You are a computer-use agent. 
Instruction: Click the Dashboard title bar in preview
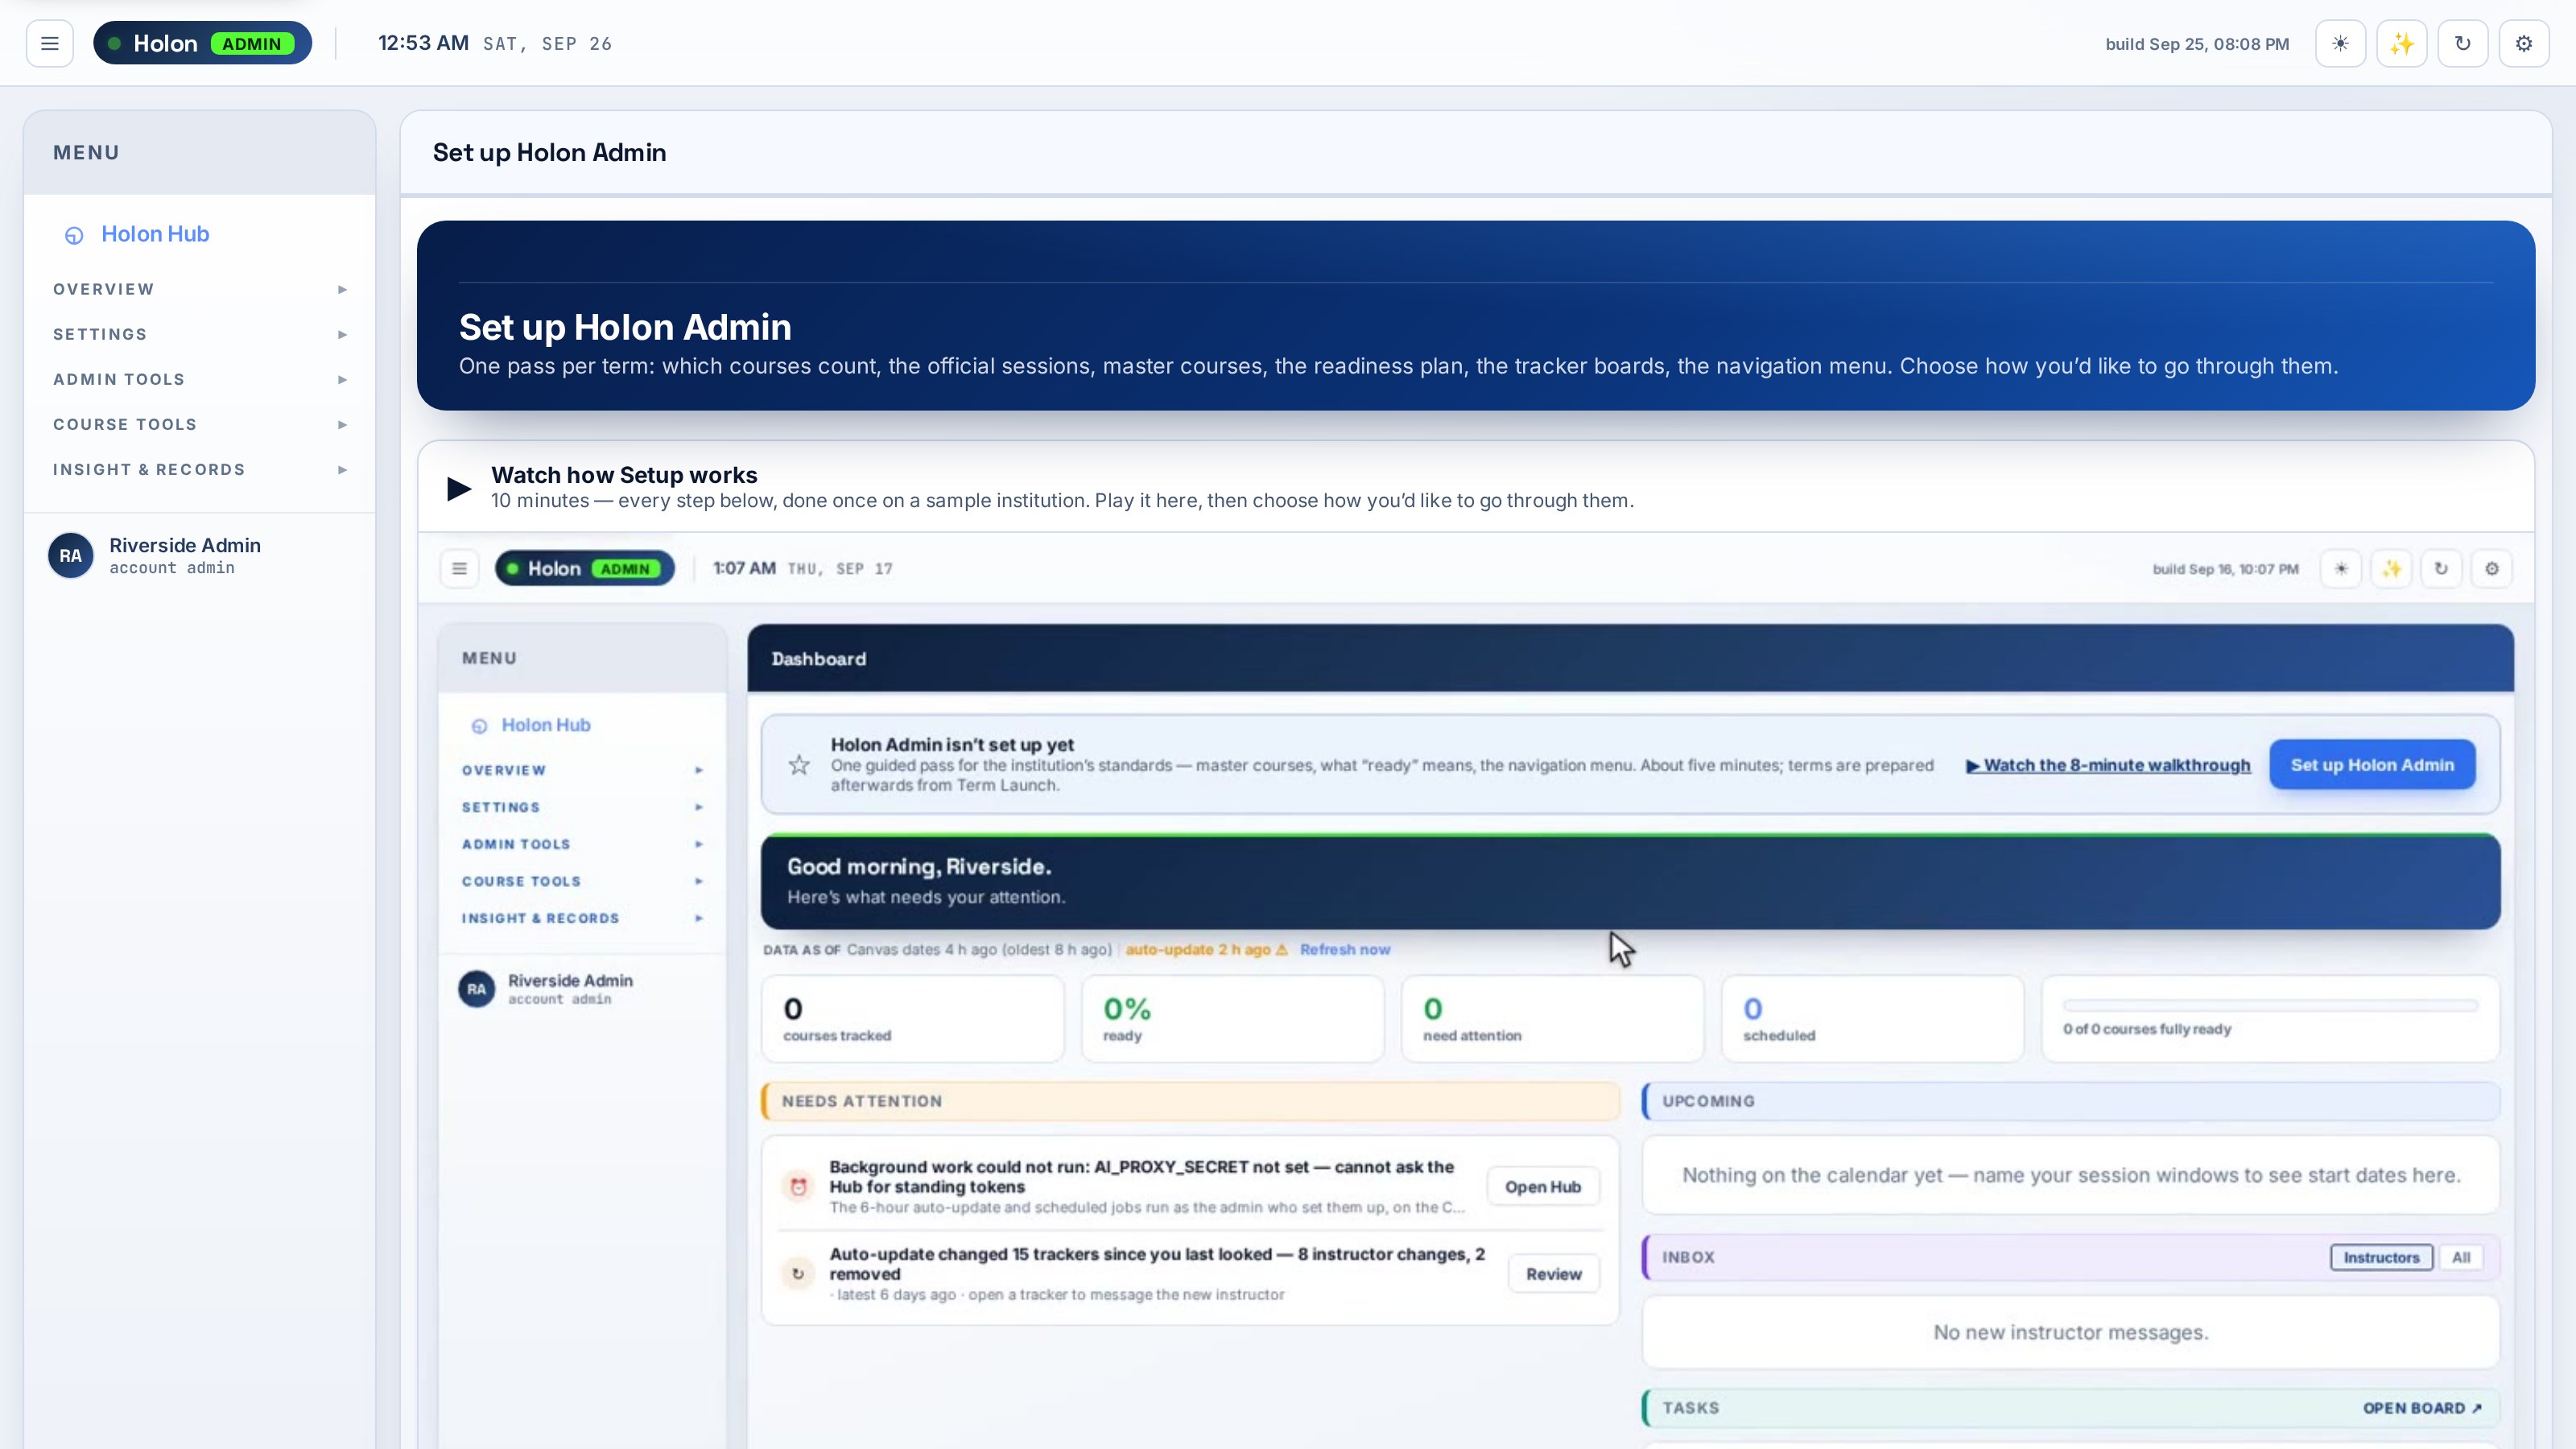[x=1630, y=658]
